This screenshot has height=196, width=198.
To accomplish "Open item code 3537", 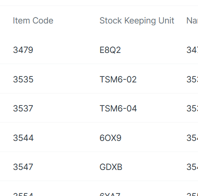I will click(x=23, y=108).
